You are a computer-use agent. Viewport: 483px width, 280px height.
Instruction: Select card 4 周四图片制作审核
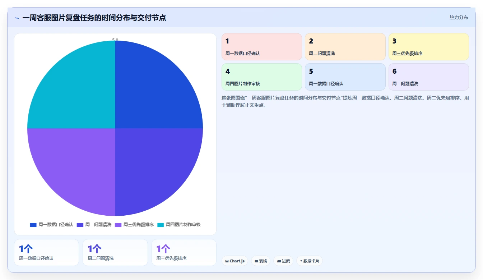(x=262, y=77)
